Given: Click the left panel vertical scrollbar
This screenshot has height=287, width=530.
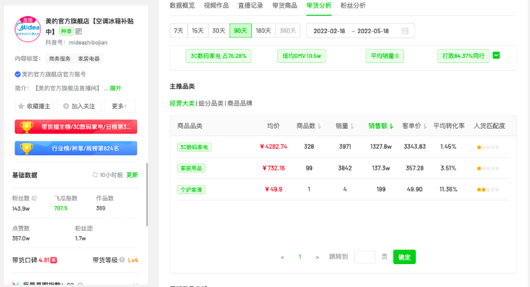Looking at the screenshot, I should click(x=147, y=195).
